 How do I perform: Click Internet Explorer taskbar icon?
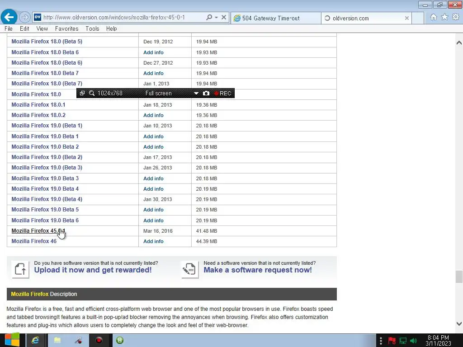coord(35,340)
